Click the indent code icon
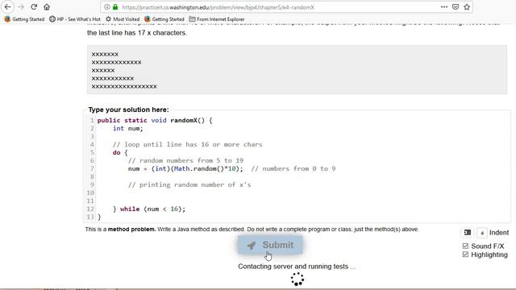 (x=468, y=233)
